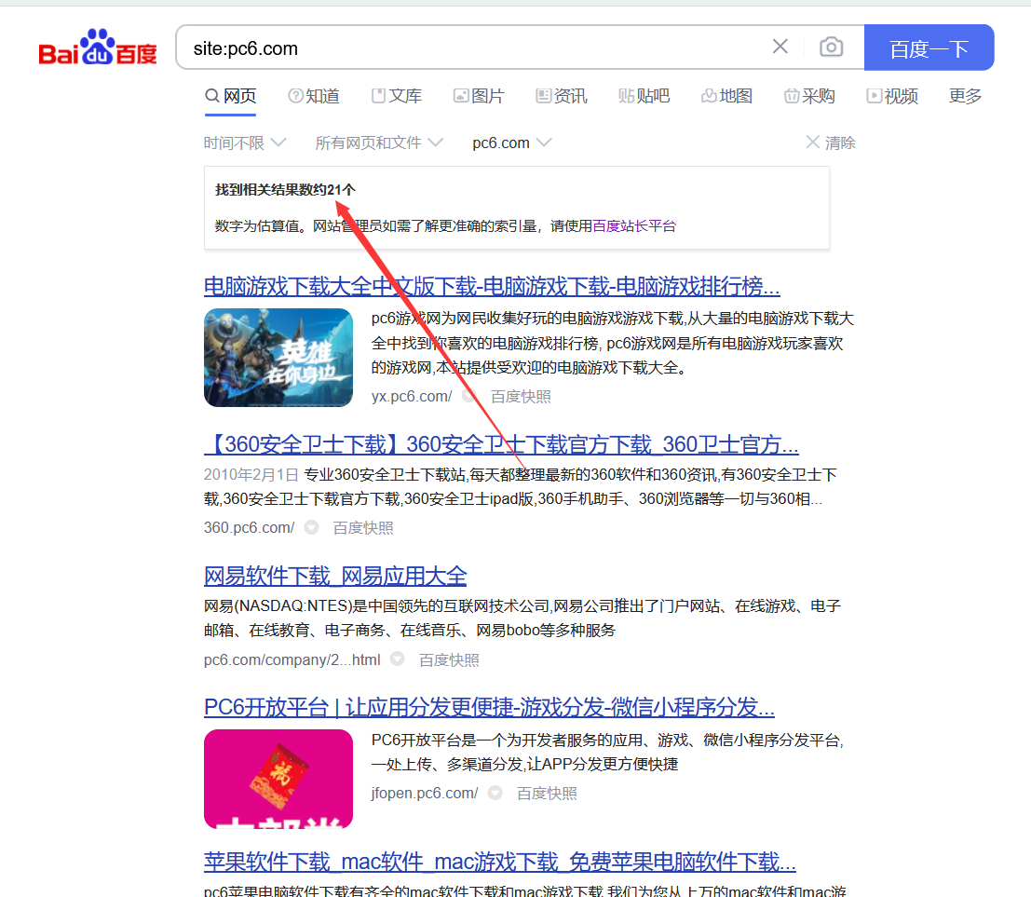Open camera image search icon
Image resolution: width=1031 pixels, height=897 pixels.
pos(831,47)
